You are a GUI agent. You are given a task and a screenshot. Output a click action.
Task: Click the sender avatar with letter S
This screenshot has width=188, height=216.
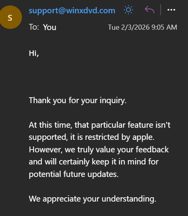tap(10, 17)
